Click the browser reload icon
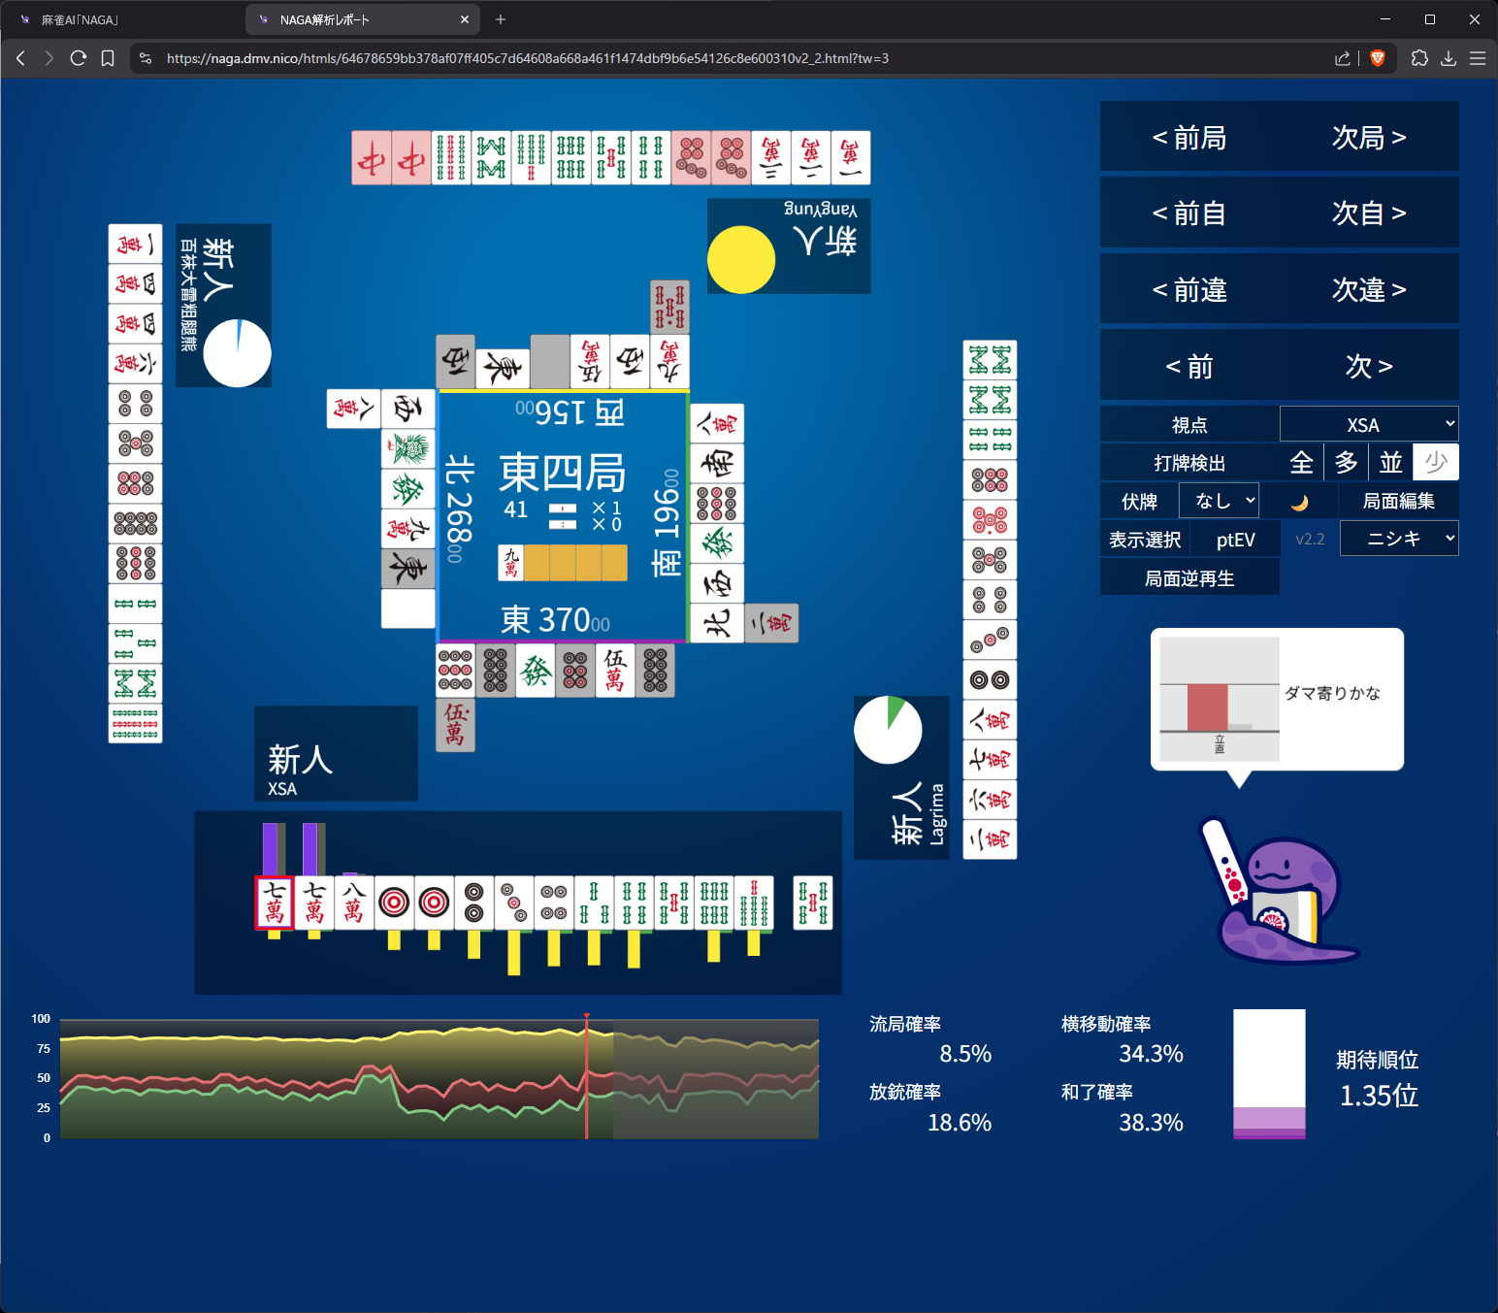The width and height of the screenshot is (1498, 1313). click(x=79, y=58)
